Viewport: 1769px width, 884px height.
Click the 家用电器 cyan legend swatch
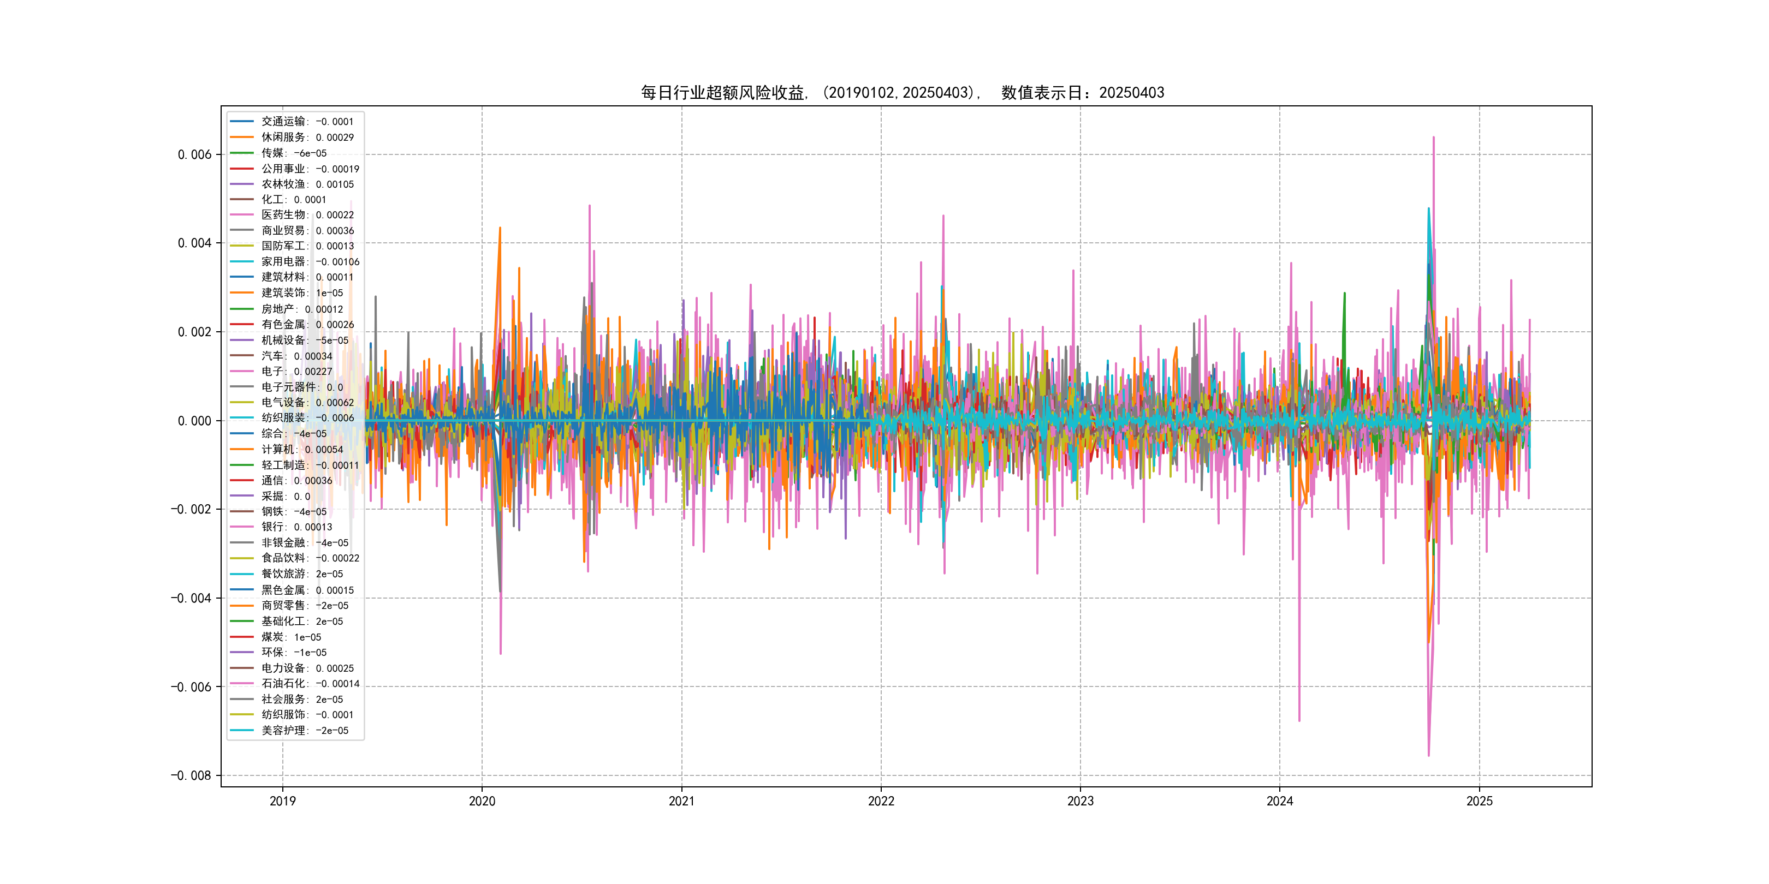pyautogui.click(x=242, y=261)
